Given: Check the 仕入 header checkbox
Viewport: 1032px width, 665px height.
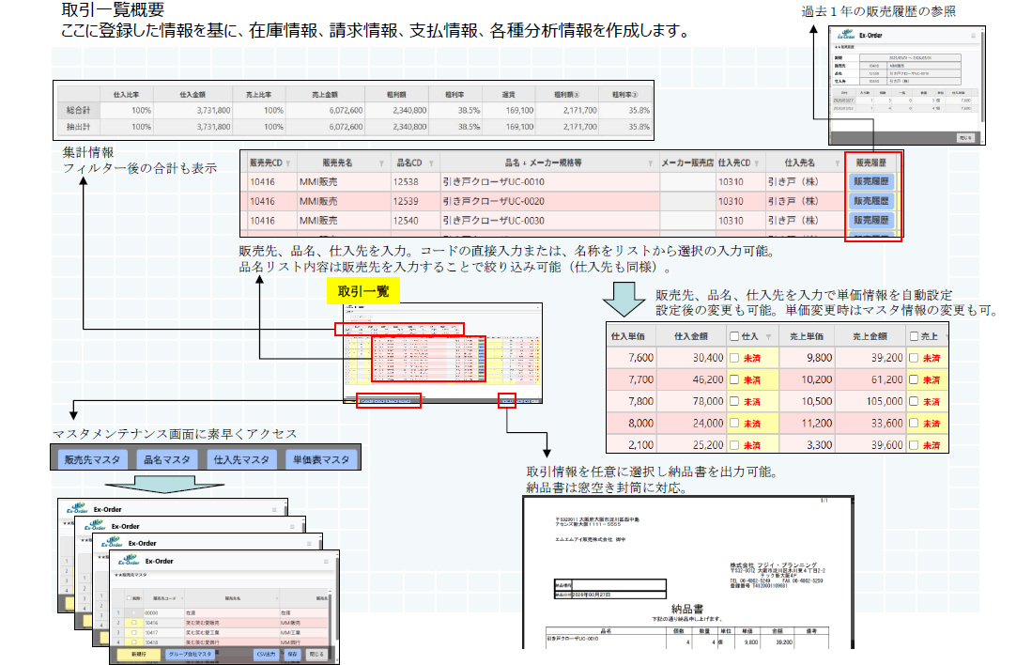Looking at the screenshot, I should tap(735, 336).
